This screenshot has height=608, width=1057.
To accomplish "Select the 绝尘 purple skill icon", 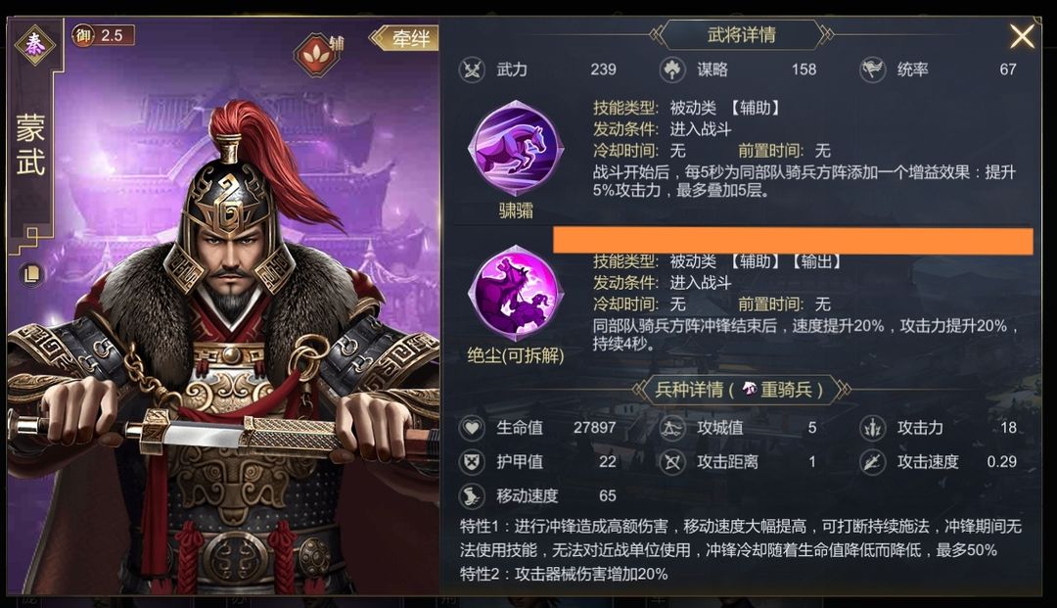I will click(516, 293).
